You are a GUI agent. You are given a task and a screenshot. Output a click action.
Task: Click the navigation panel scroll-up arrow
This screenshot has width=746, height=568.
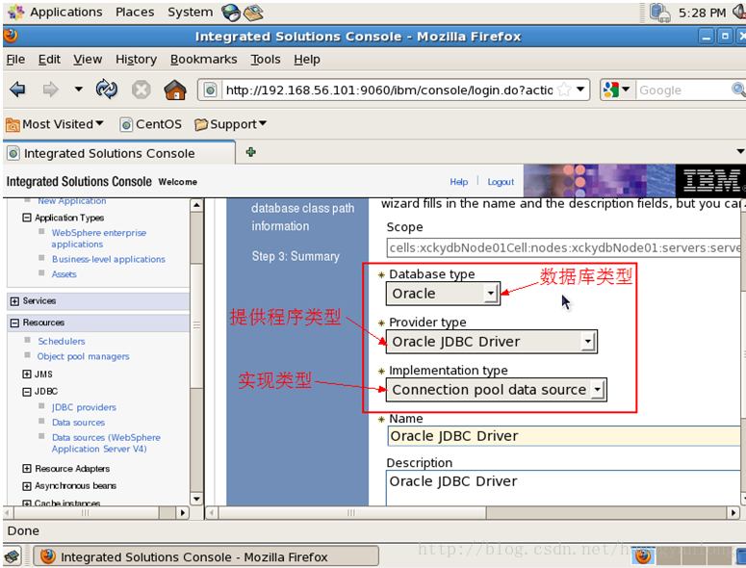click(196, 205)
